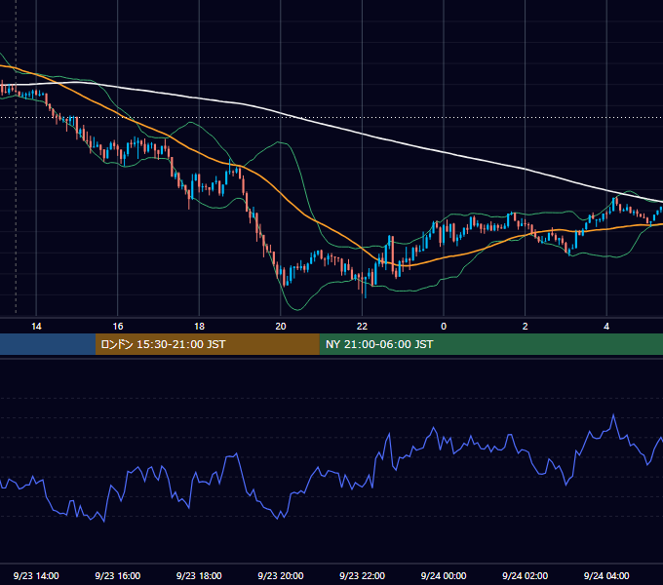Click the 20 label on the price chart axis
The width and height of the screenshot is (663, 585).
281,327
